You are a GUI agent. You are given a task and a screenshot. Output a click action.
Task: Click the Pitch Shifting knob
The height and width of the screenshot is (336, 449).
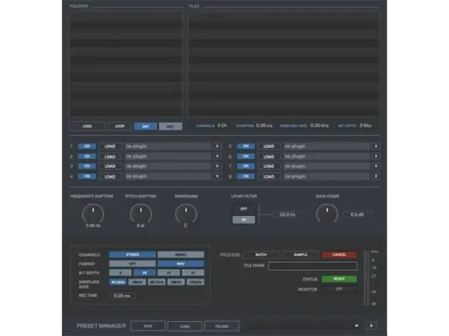click(x=141, y=214)
